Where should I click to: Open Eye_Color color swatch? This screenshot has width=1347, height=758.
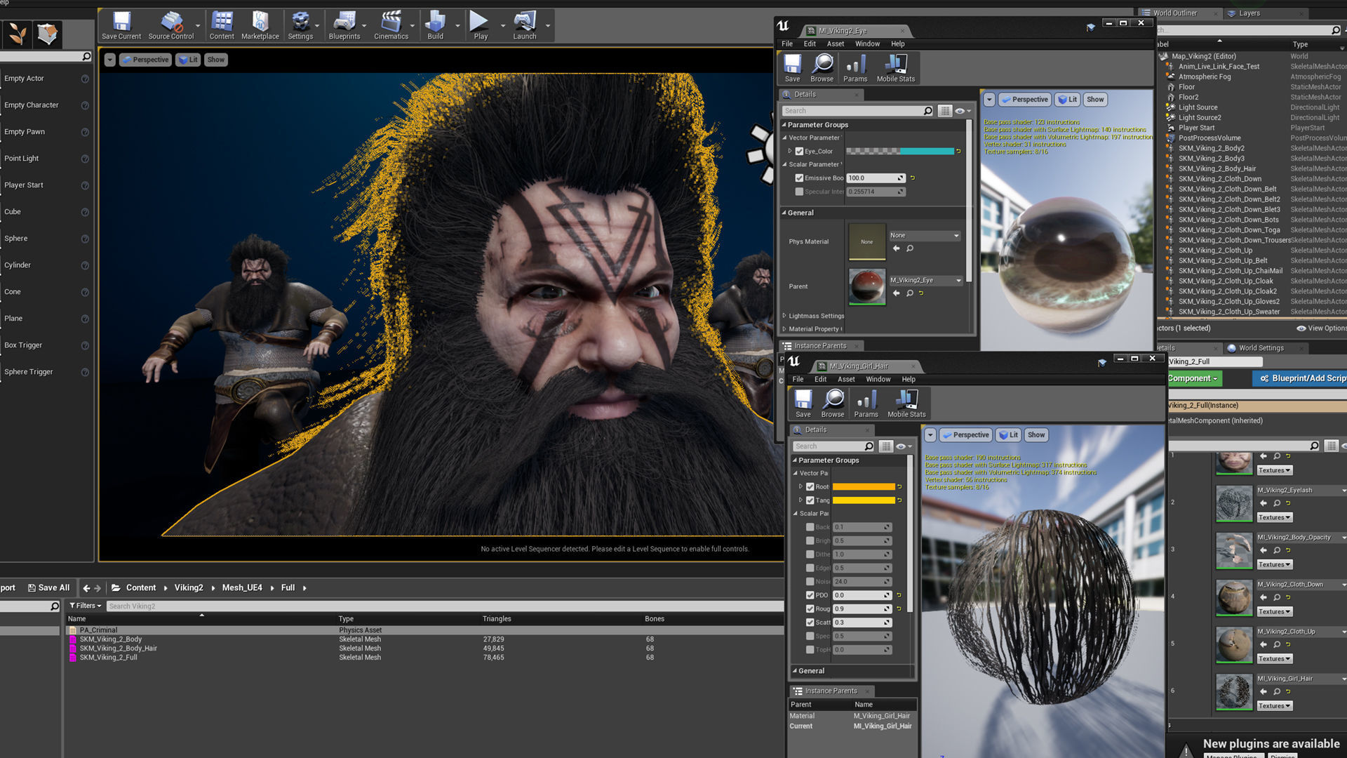coord(900,152)
